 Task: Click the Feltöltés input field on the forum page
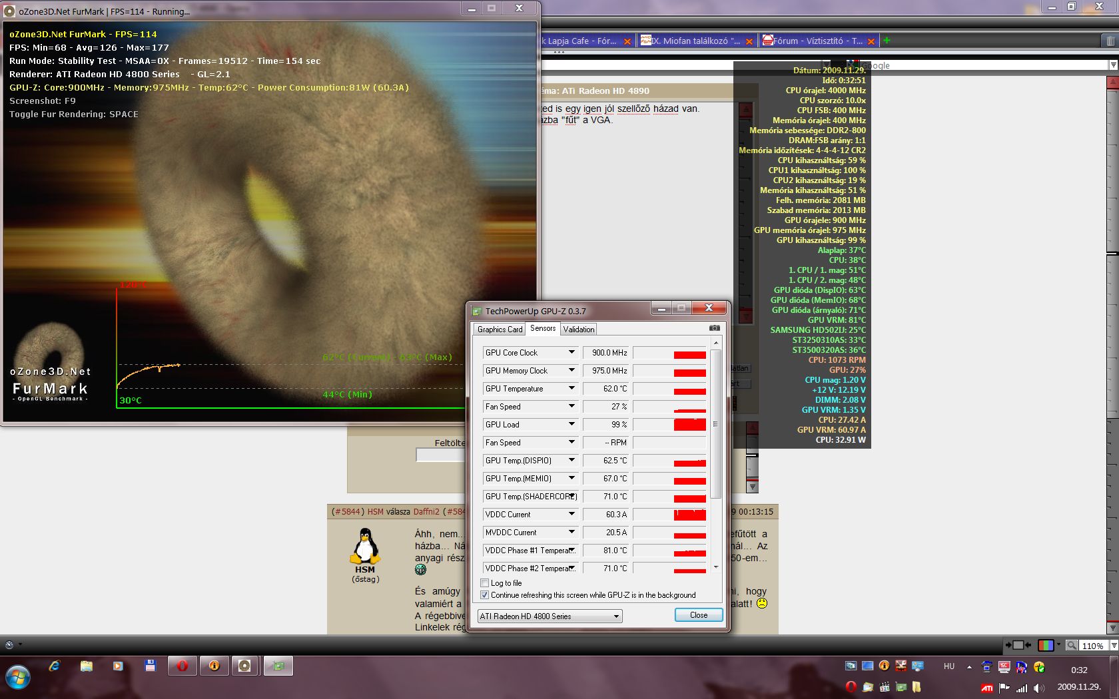440,455
